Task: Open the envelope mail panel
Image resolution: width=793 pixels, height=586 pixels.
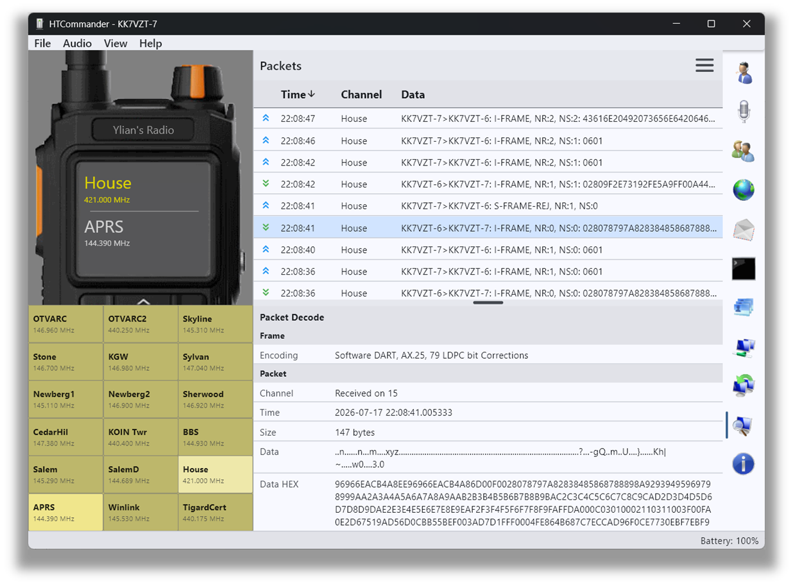Action: 744,229
